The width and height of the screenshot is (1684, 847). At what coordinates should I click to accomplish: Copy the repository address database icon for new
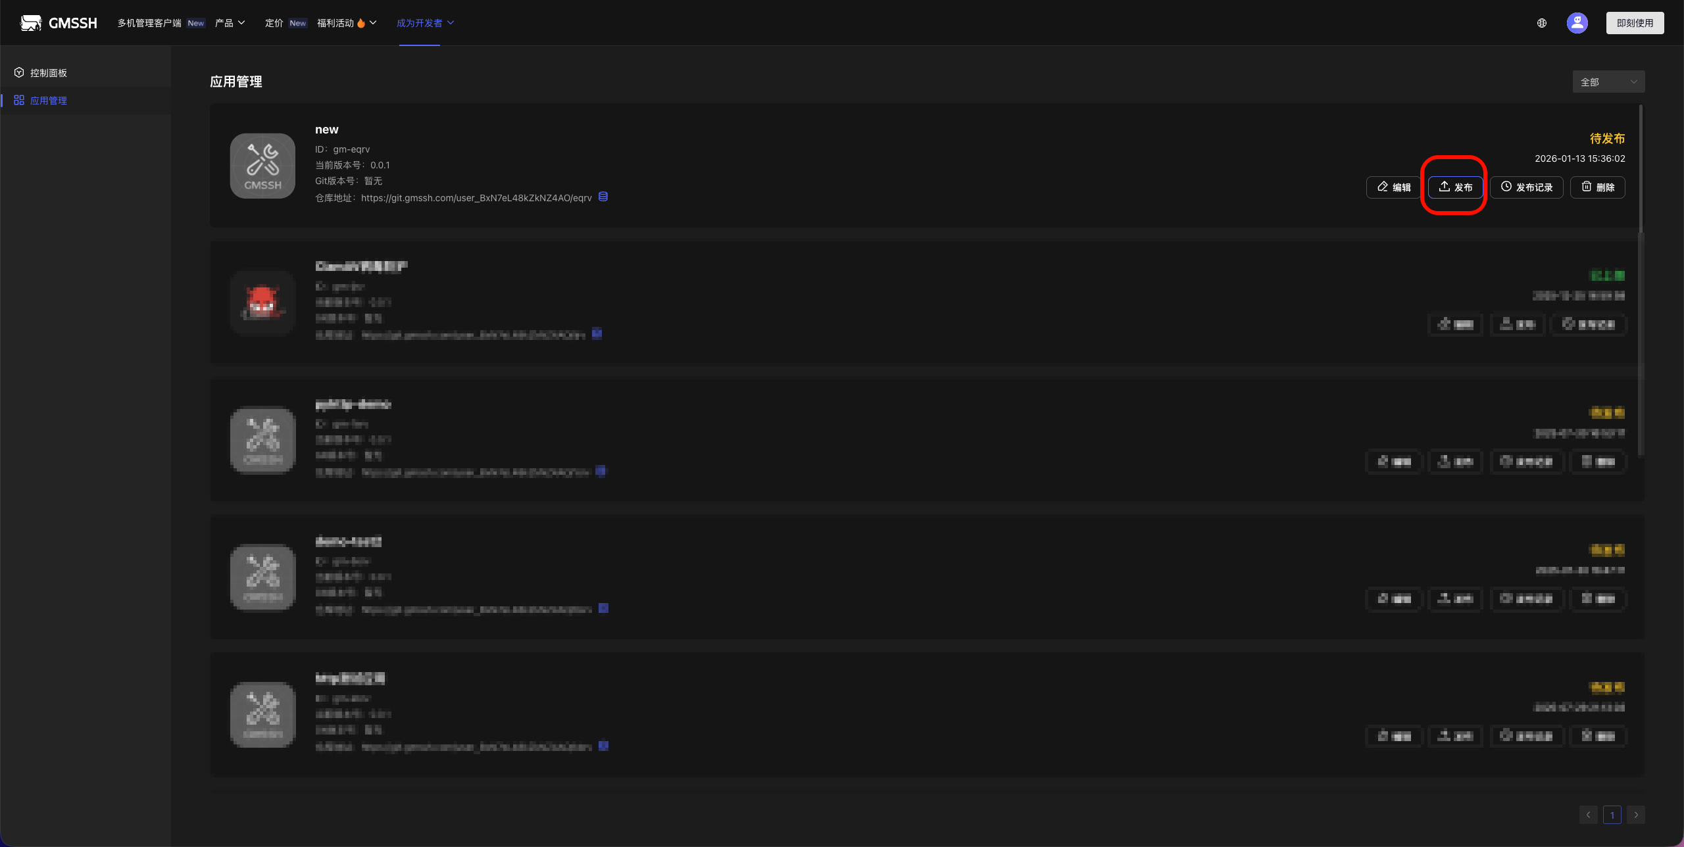[603, 197]
